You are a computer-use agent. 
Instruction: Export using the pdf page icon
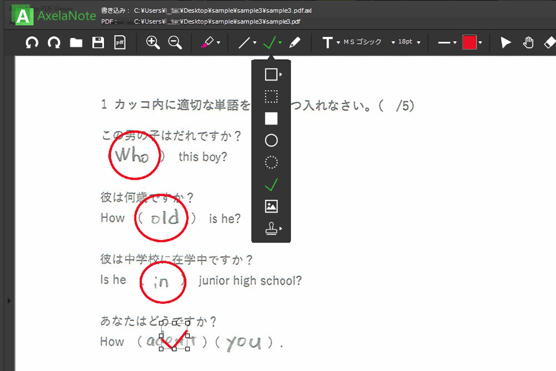click(120, 43)
